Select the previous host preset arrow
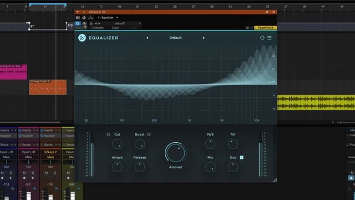The width and height of the screenshot is (355, 200). coord(96,23)
